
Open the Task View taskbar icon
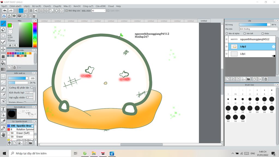point(75,153)
